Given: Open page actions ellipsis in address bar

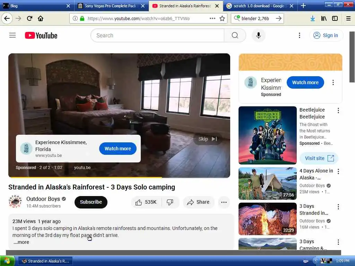Looking at the screenshot, I should 212,18.
